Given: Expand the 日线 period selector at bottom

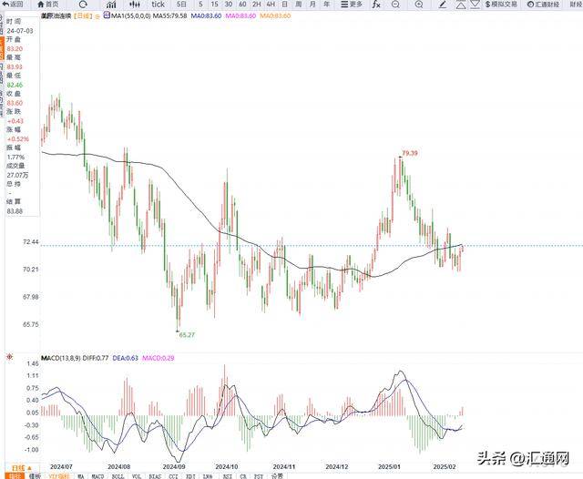Looking at the screenshot, I should pyautogui.click(x=21, y=467).
